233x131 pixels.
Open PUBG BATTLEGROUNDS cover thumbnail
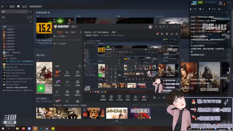pos(209,78)
